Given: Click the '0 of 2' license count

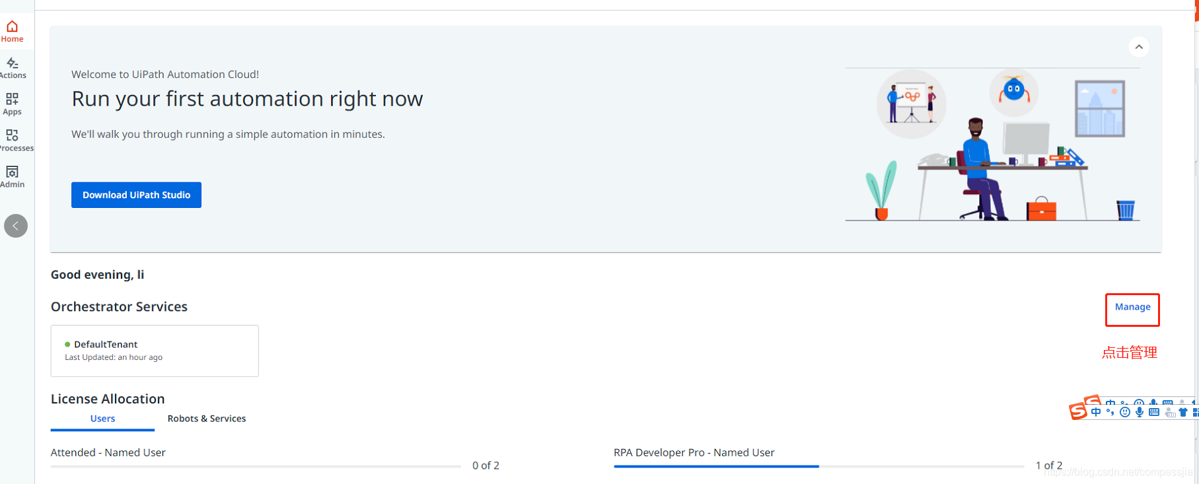Looking at the screenshot, I should click(486, 466).
